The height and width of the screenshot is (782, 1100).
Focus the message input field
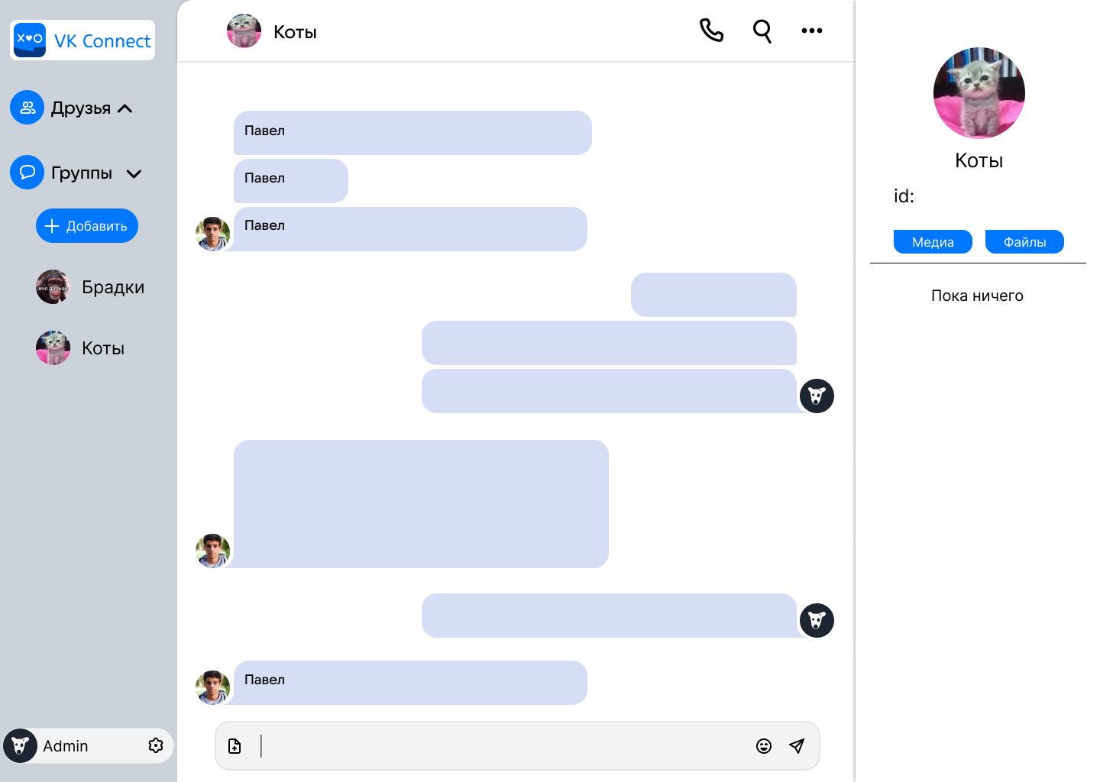[504, 746]
